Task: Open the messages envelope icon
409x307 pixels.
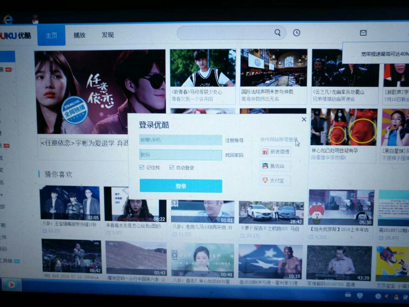Action: coord(363,33)
